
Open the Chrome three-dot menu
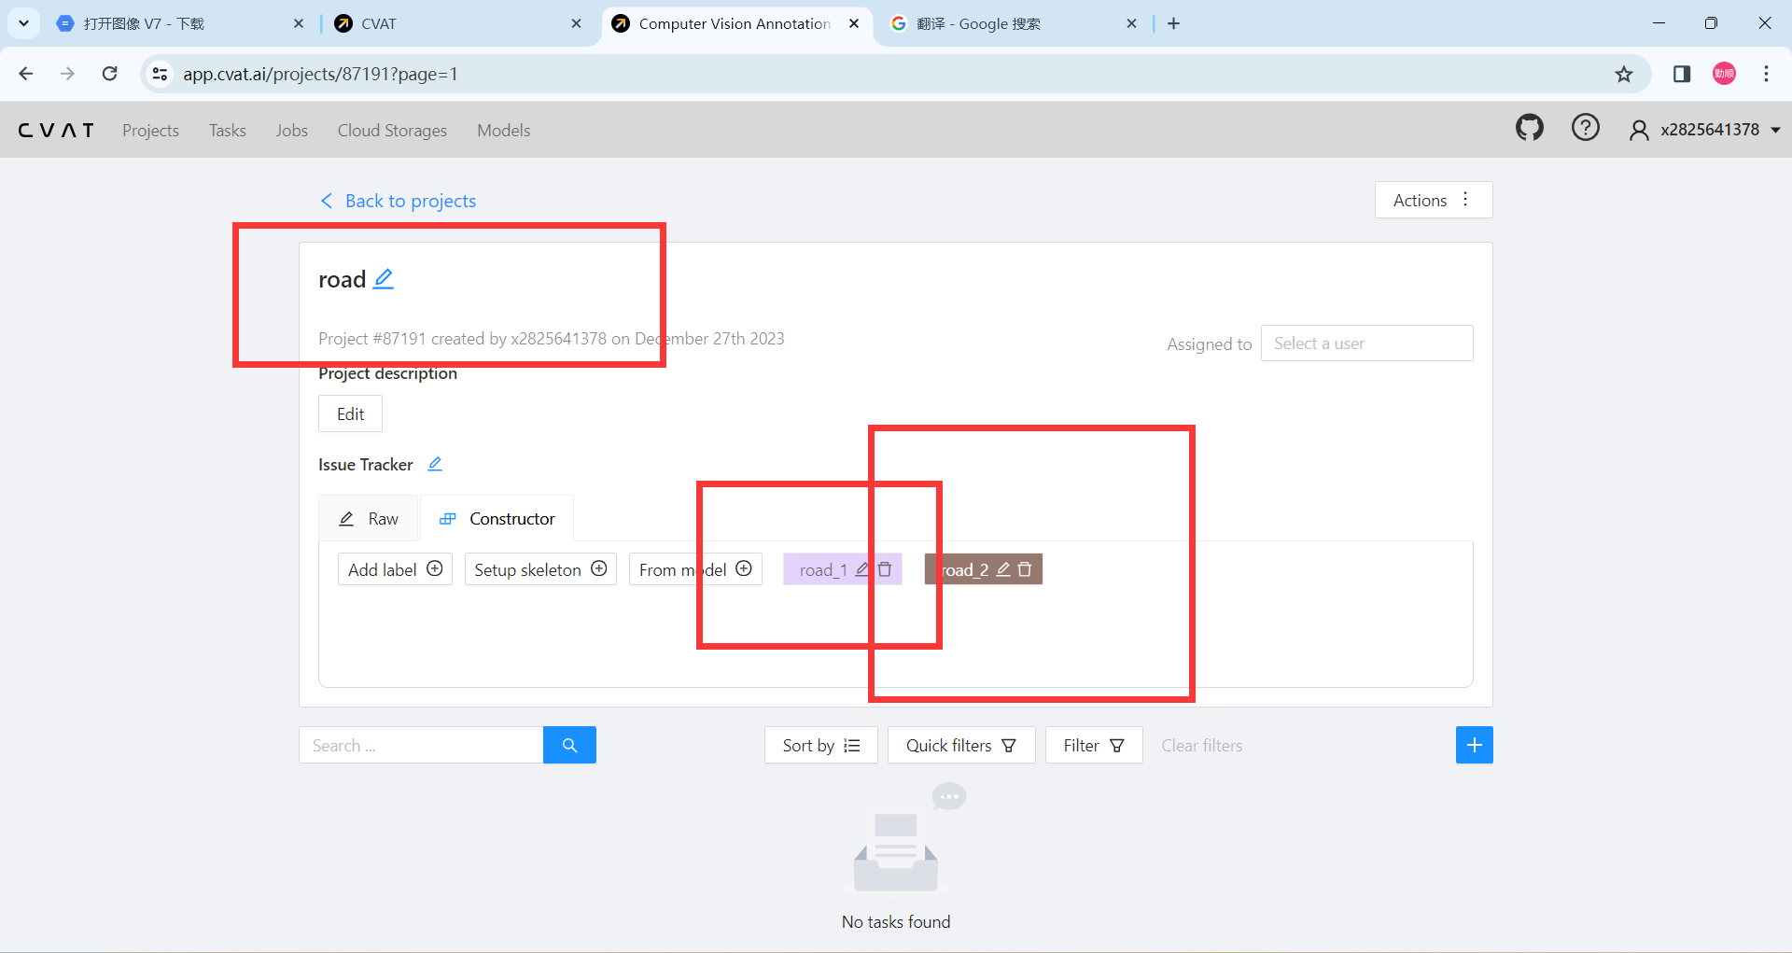tap(1766, 74)
